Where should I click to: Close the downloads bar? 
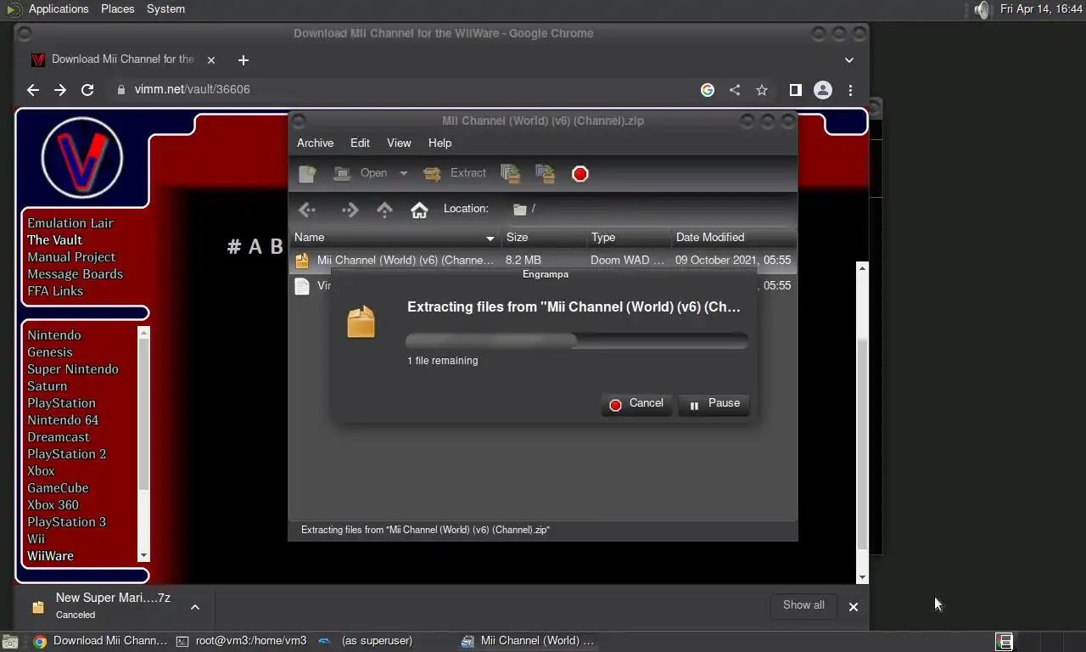tap(854, 607)
